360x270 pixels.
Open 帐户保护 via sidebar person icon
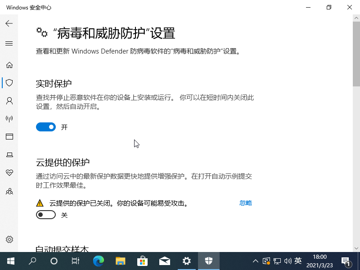9,101
